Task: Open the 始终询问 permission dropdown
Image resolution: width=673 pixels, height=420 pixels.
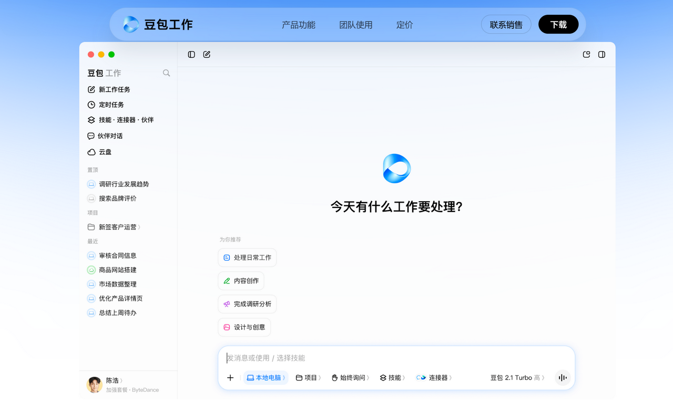Action: click(350, 377)
